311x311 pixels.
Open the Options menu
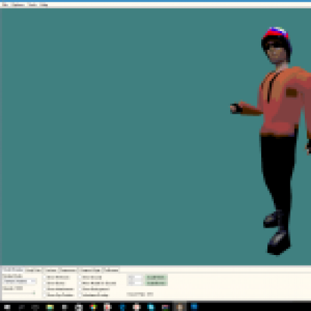(18, 4)
